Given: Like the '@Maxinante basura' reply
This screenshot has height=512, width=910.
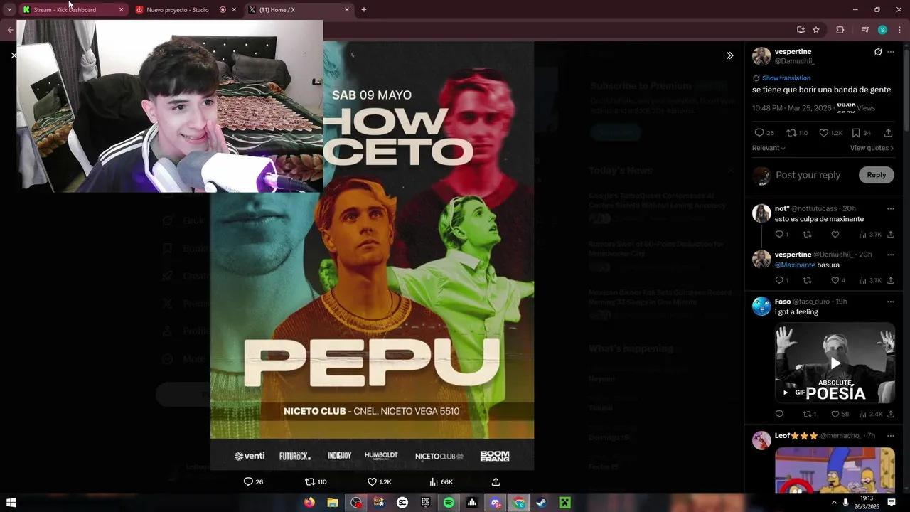Looking at the screenshot, I should 839,280.
